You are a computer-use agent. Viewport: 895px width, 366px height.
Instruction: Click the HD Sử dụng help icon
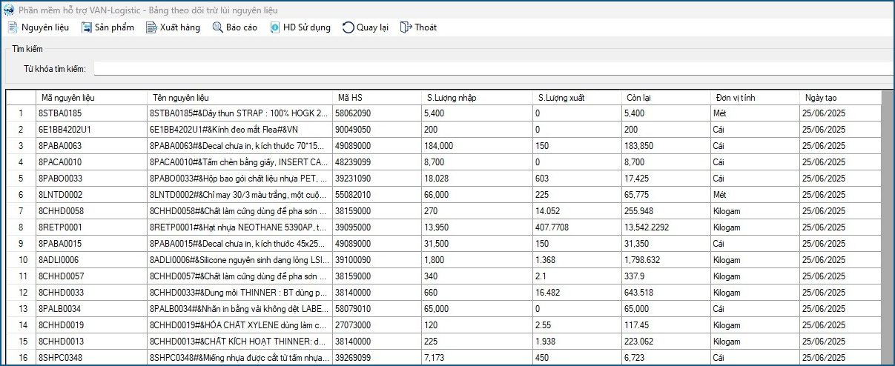[x=274, y=27]
